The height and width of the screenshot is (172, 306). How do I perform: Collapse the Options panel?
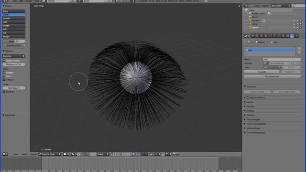(3, 51)
